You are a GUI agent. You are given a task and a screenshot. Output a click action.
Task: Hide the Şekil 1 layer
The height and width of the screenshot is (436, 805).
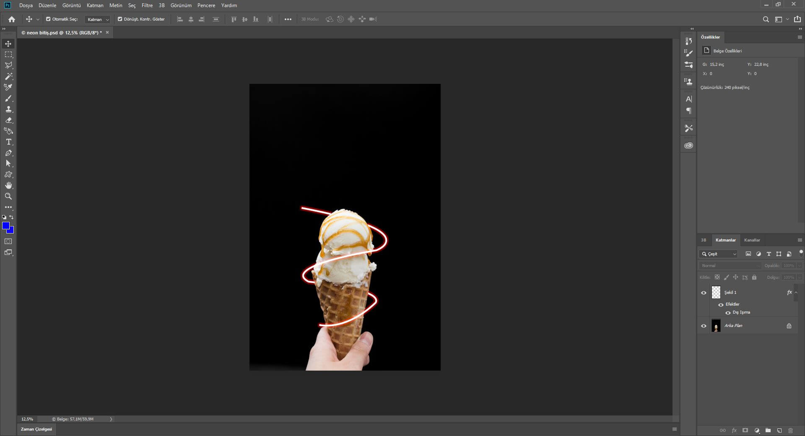(704, 293)
